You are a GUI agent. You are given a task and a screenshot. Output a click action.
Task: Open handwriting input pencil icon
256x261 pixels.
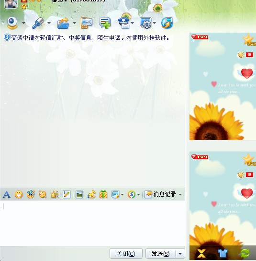click(x=67, y=194)
